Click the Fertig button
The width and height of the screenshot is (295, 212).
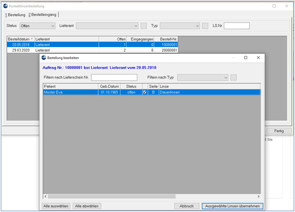coord(279,131)
